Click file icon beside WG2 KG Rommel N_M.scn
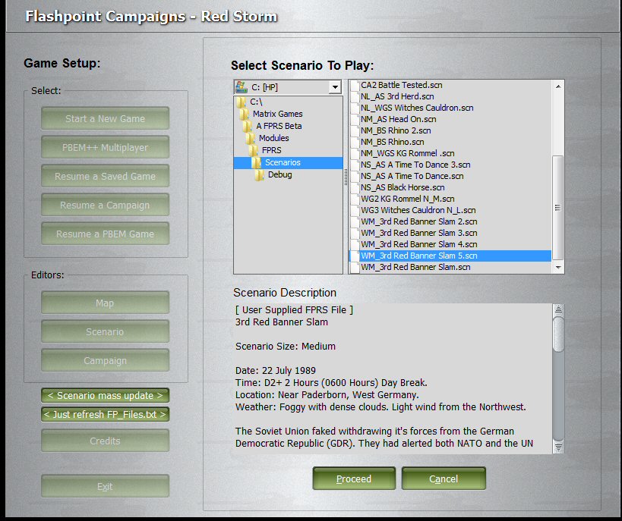Image resolution: width=622 pixels, height=521 pixels. [x=355, y=199]
